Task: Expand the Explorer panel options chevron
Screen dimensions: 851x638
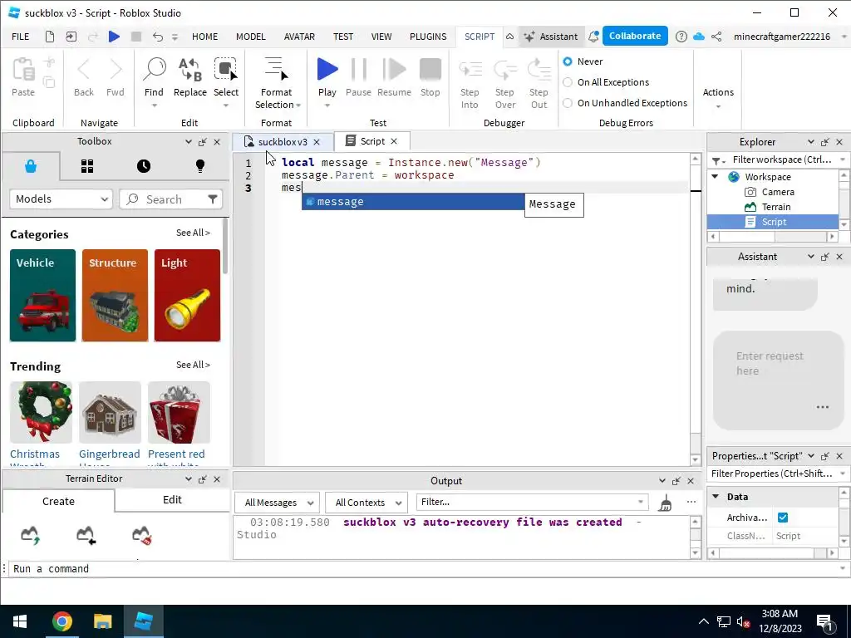Action: [x=811, y=141]
